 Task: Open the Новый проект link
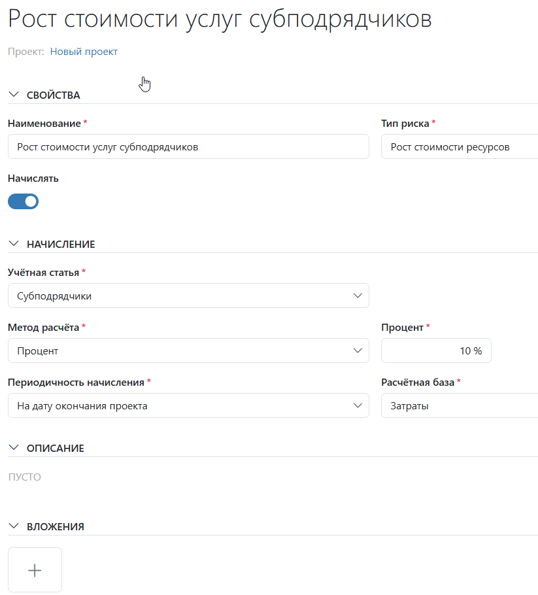tap(84, 52)
